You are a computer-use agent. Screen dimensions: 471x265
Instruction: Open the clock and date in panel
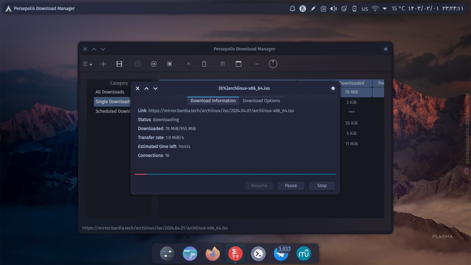pos(436,9)
